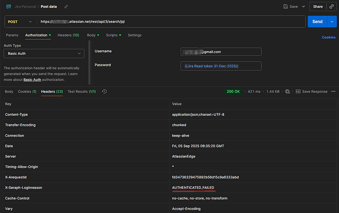Viewport: 339px width, 213px height.
Task: Open the Scripts tab
Action: [113, 35]
